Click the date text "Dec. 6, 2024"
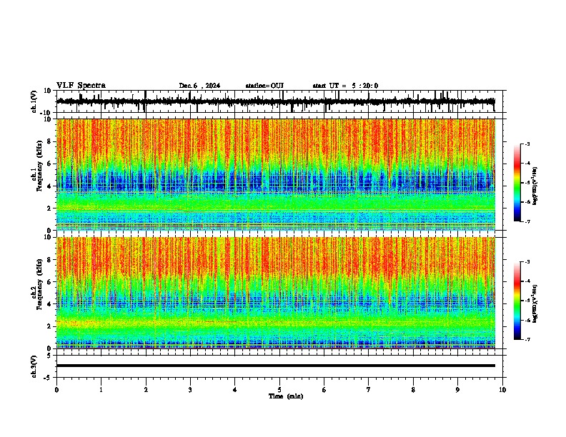Image resolution: width=566 pixels, height=437 pixels. pos(199,86)
